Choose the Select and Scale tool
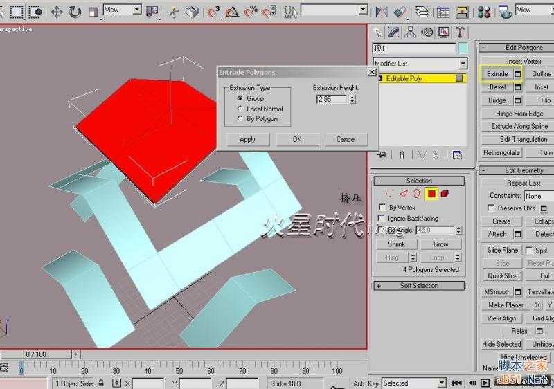Image resolution: width=554 pixels, height=389 pixels. (93, 12)
